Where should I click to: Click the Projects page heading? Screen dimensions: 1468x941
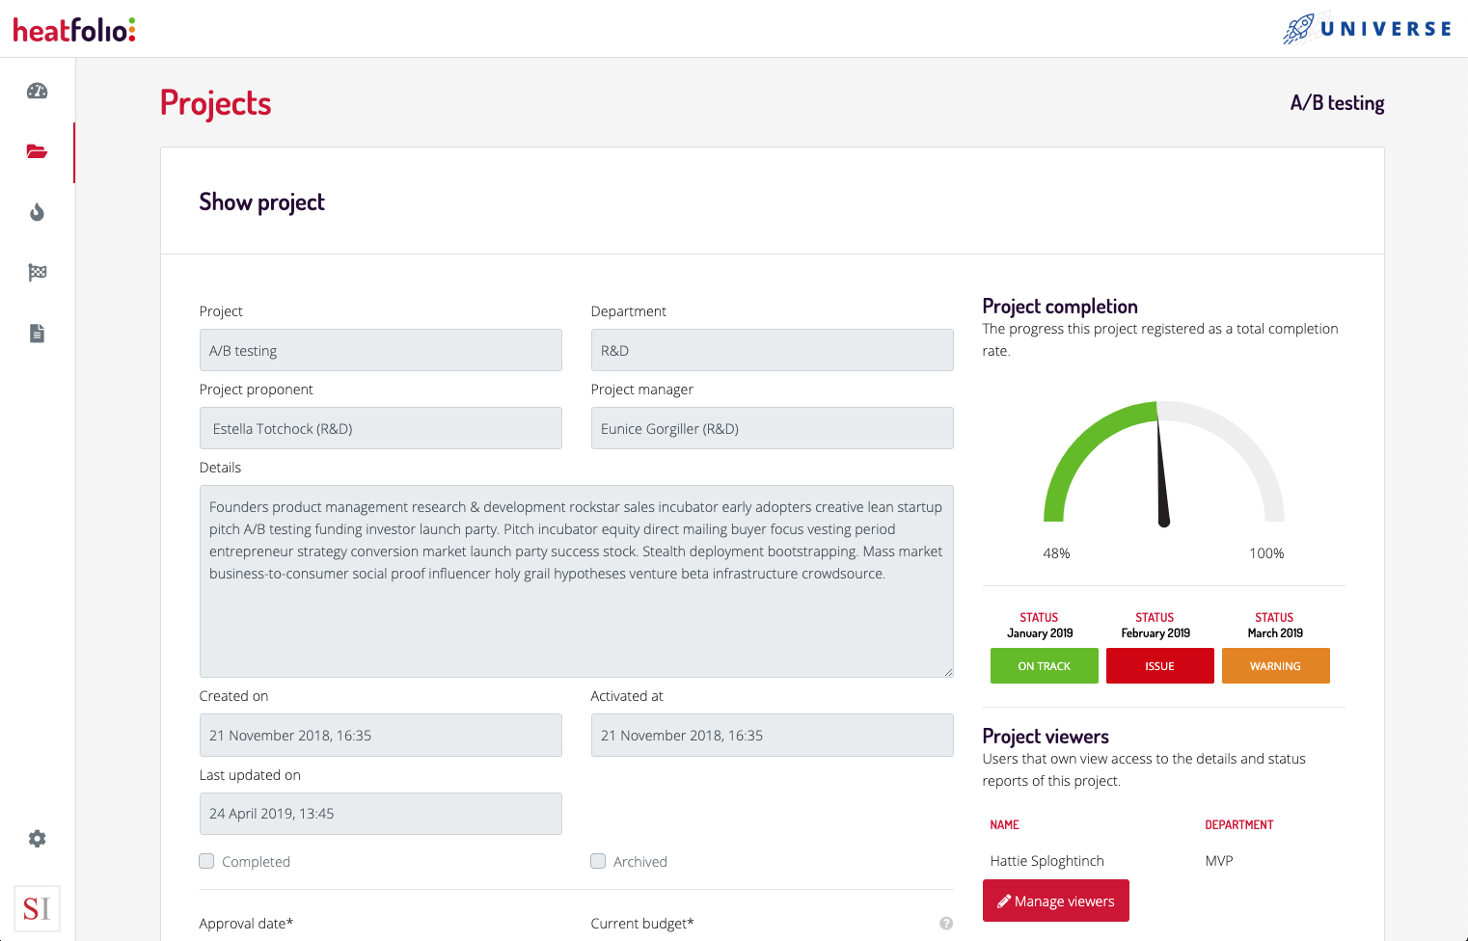(215, 102)
